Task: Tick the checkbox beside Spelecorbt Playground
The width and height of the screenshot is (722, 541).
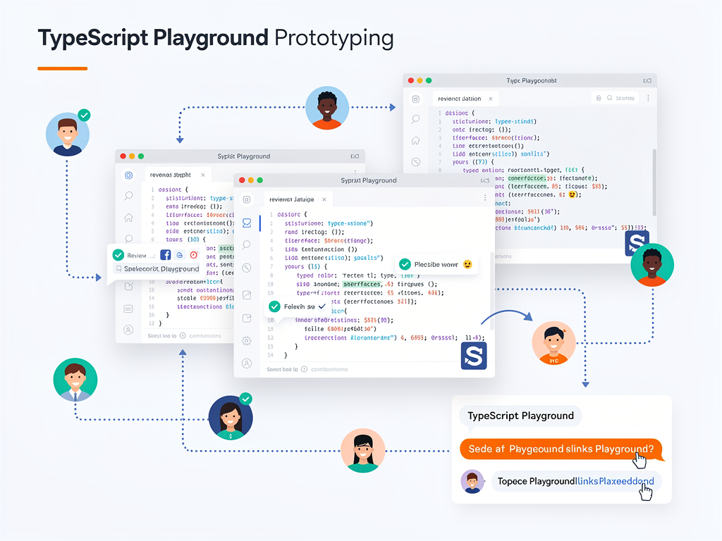Action: click(118, 268)
